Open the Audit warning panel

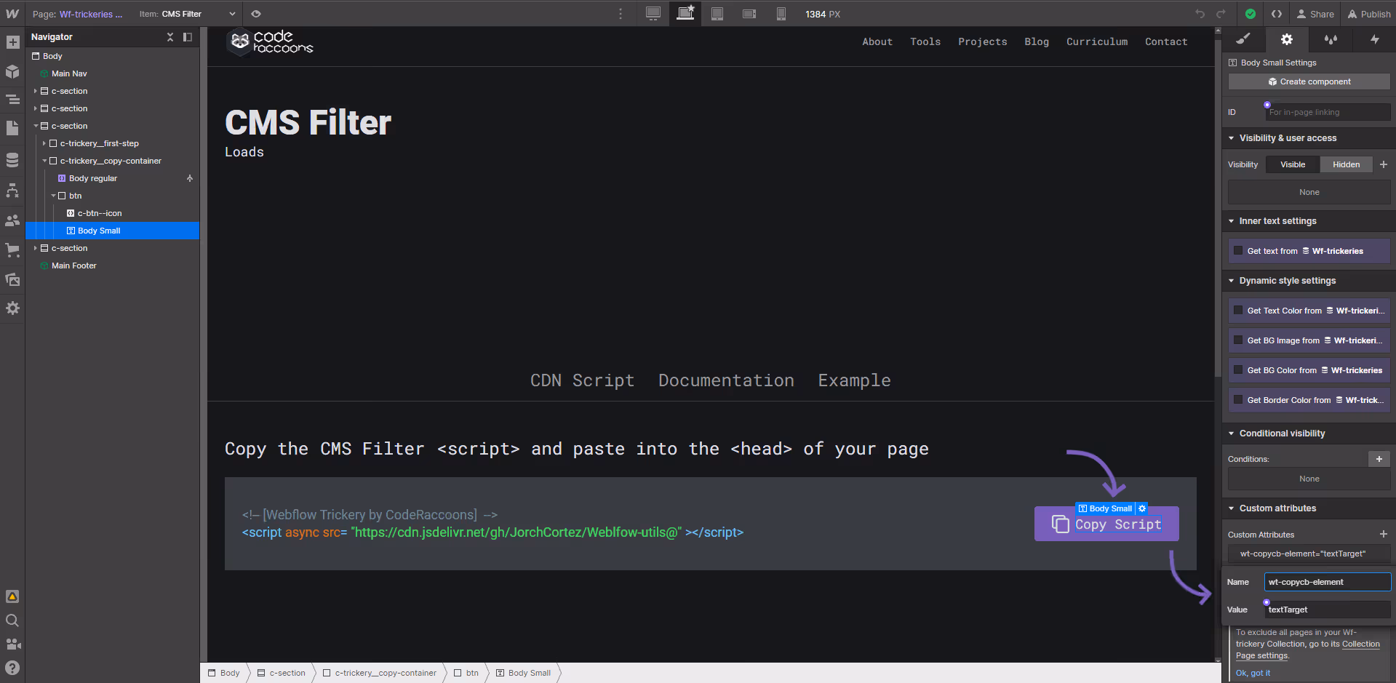point(12,596)
